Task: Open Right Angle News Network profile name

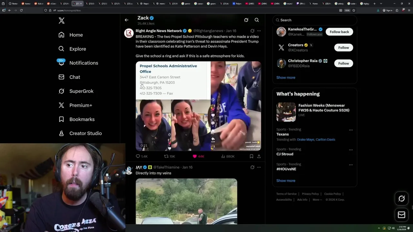Action: [x=159, y=31]
